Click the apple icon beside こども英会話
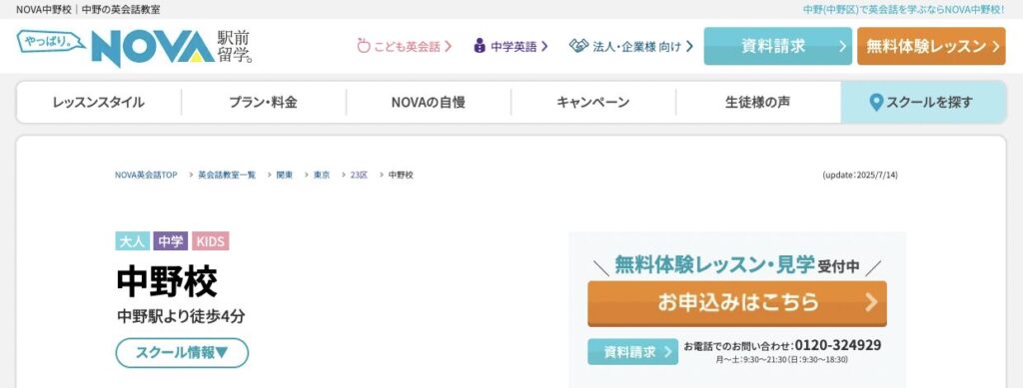 coord(364,46)
